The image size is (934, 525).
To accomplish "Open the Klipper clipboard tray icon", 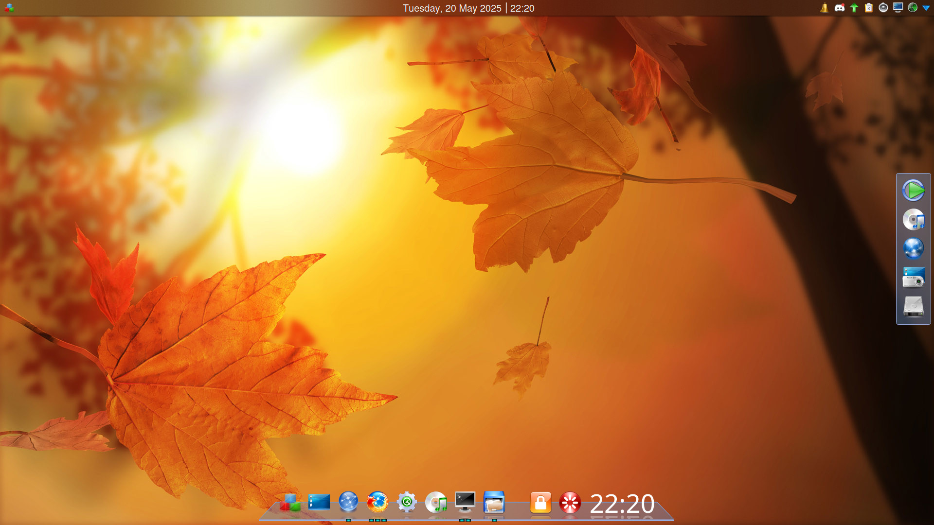I will point(869,8).
